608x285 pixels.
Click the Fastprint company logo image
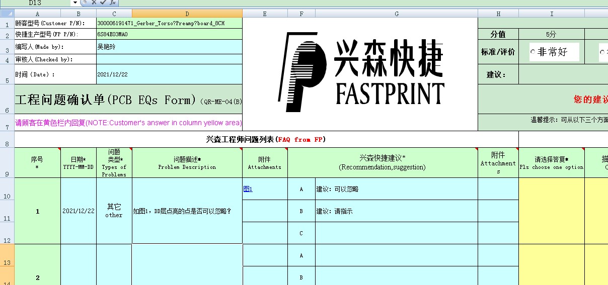point(360,72)
